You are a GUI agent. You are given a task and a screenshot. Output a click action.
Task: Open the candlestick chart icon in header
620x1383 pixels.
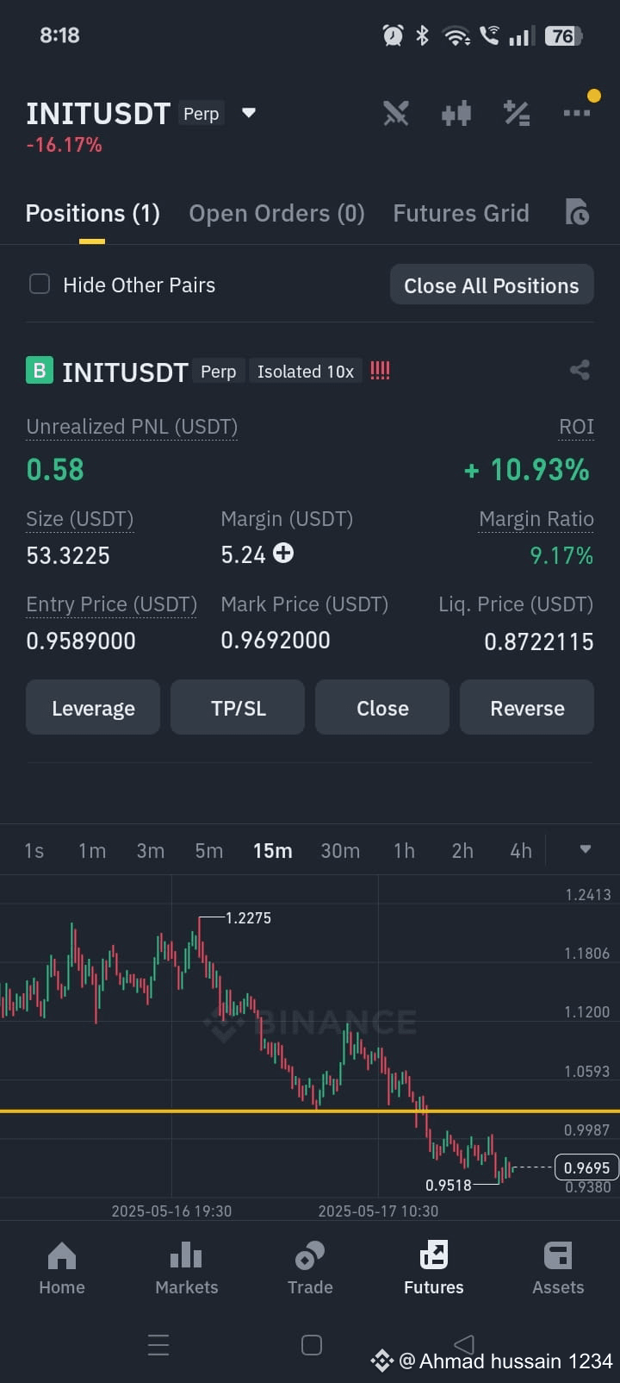click(456, 113)
